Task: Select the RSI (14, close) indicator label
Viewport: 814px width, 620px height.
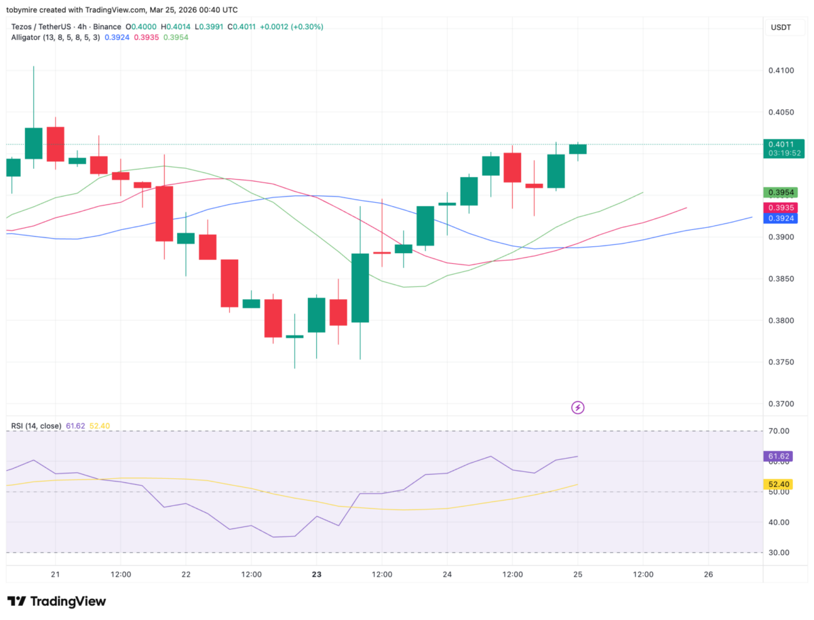Action: tap(37, 426)
